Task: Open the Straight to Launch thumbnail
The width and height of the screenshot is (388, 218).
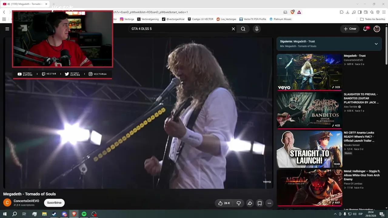Action: point(309,149)
